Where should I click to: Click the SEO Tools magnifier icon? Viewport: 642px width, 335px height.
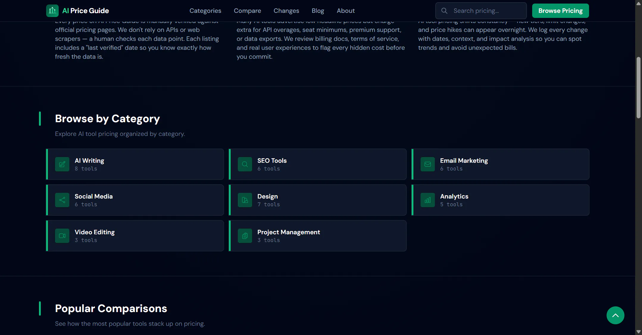[245, 164]
